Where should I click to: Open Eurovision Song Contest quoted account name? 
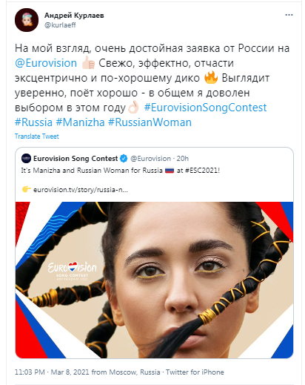(76, 158)
